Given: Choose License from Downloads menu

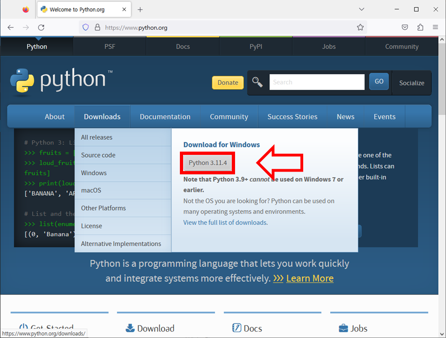Looking at the screenshot, I should 123,226.
